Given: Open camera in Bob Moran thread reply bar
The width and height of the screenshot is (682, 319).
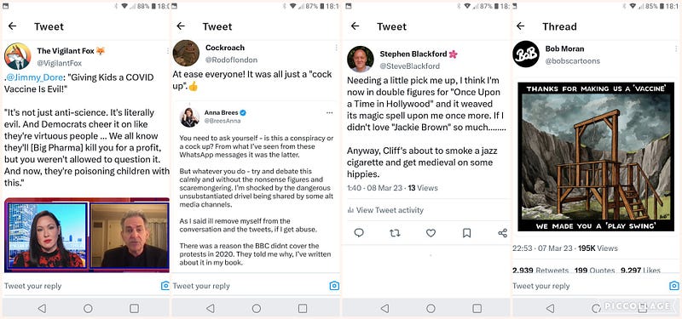Looking at the screenshot, I should 674,286.
